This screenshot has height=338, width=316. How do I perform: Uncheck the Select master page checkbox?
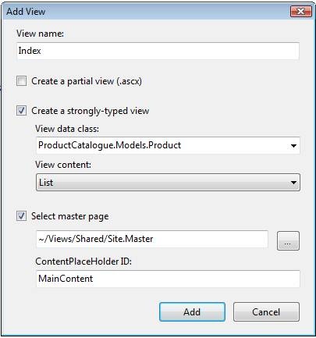[21, 216]
